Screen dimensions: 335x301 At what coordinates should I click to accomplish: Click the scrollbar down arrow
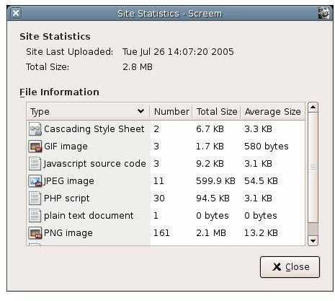(313, 240)
